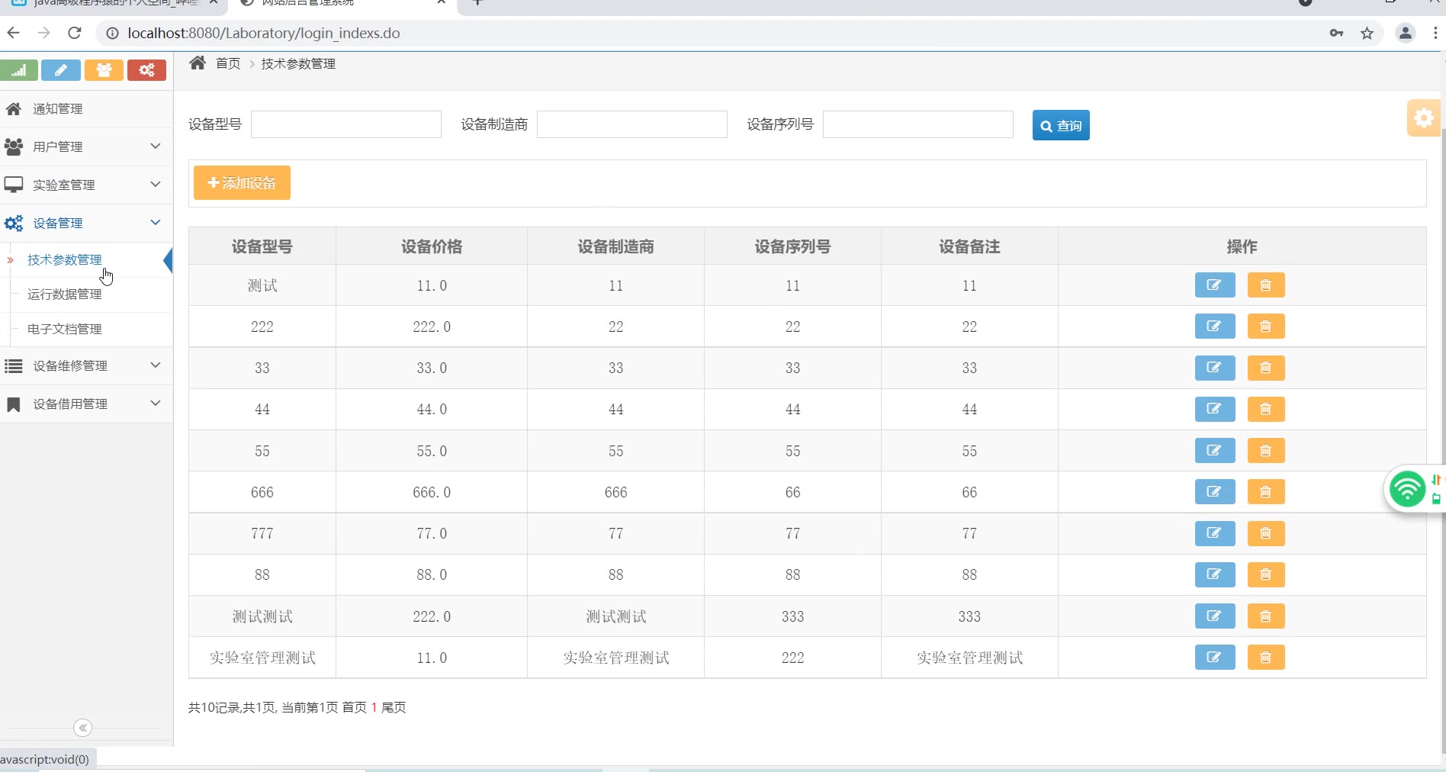This screenshot has height=772, width=1446.
Task: Expand the 用户管理 menu
Action: point(85,146)
